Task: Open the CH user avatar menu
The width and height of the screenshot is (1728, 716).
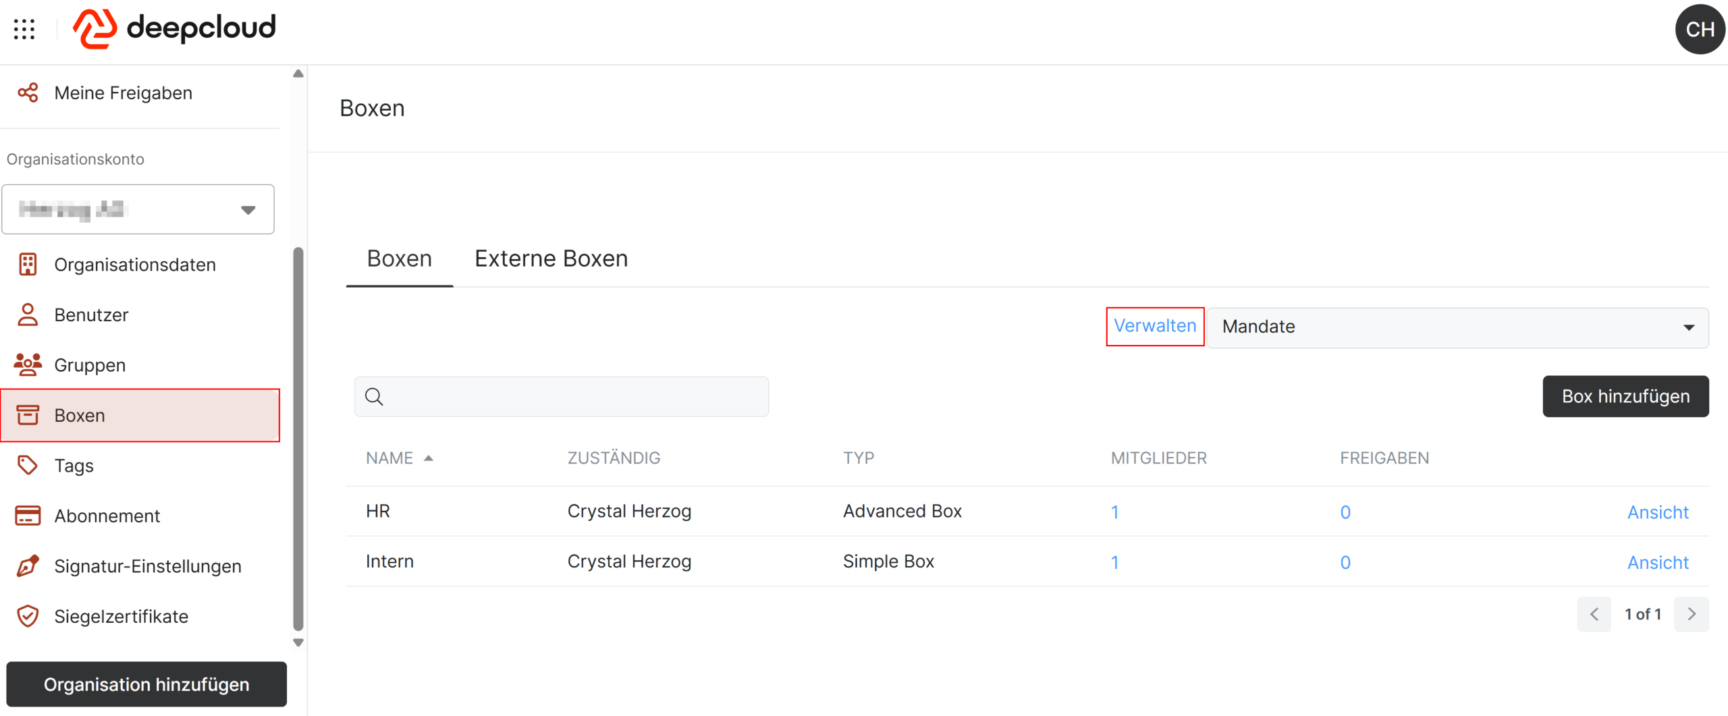Action: pyautogui.click(x=1700, y=29)
